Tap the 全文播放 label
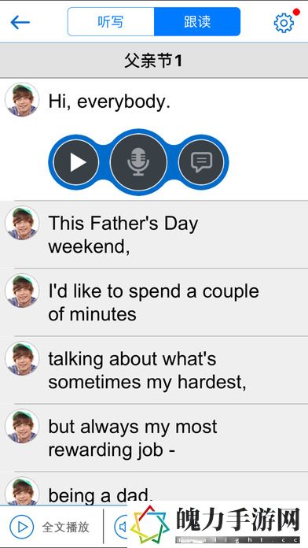Image resolution: width=308 pixels, height=548 pixels. pyautogui.click(x=65, y=527)
